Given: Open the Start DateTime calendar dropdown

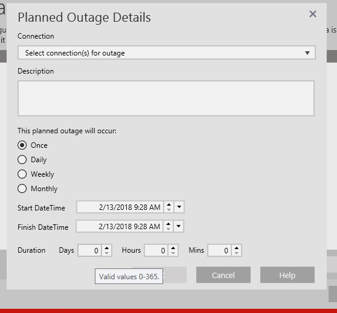Looking at the screenshot, I should click(x=179, y=207).
